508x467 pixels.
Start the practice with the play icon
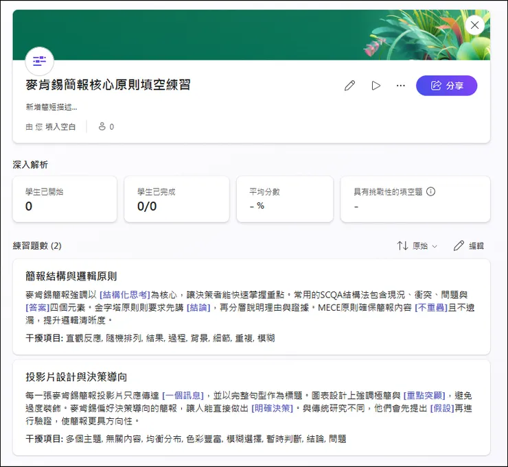tap(376, 86)
